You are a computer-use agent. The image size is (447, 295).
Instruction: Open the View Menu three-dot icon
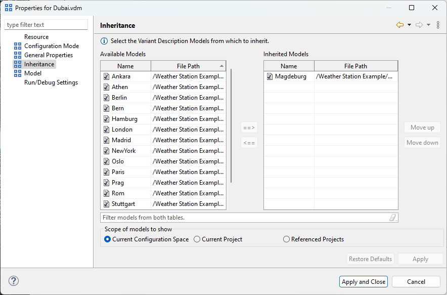[x=438, y=24]
